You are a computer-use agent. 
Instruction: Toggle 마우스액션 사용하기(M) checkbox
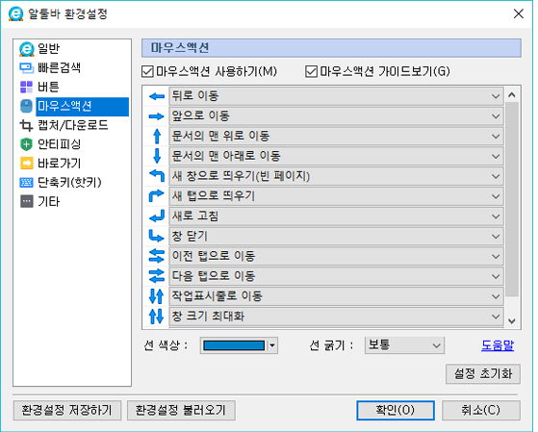point(147,72)
